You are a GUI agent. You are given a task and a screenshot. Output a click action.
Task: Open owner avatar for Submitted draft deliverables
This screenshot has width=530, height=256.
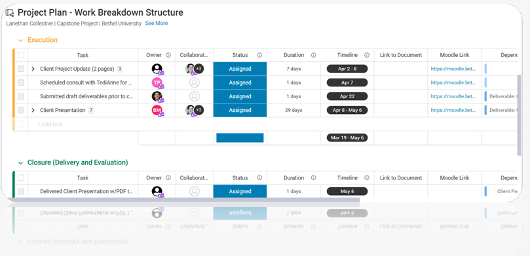point(157,96)
